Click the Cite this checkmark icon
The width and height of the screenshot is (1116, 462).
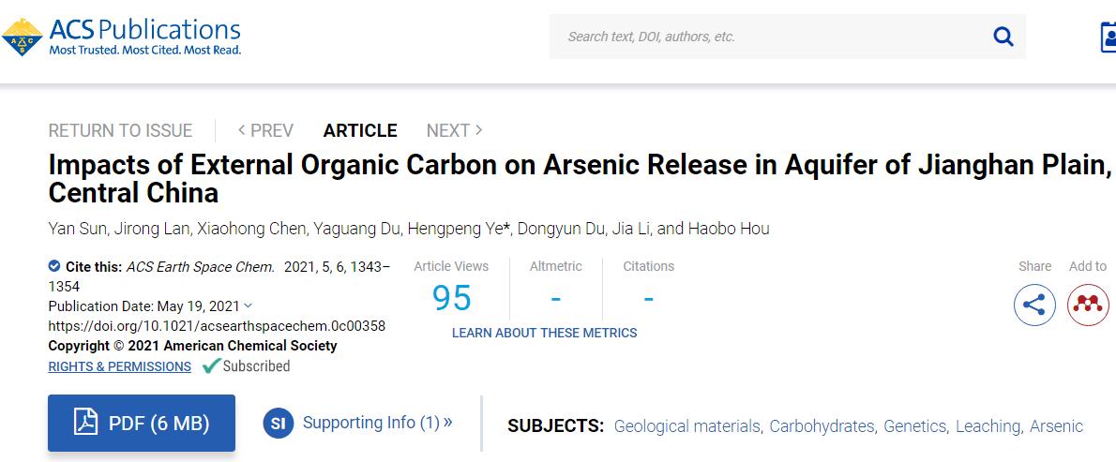point(54,266)
